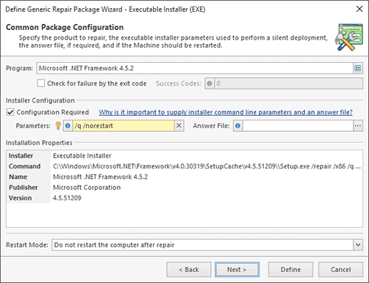
Task: Click the lightbulb hint icon beside Parameters
Action: pyautogui.click(x=58, y=125)
